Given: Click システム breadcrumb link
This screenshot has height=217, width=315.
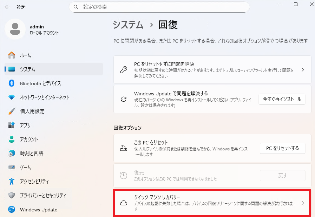Looking at the screenshot, I should pos(128,25).
